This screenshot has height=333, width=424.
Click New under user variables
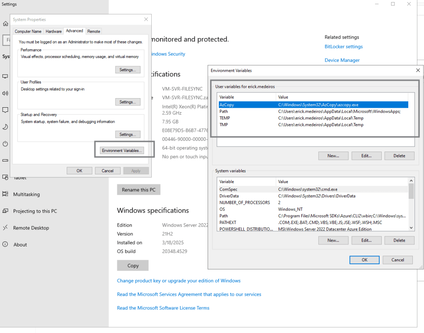pos(333,156)
